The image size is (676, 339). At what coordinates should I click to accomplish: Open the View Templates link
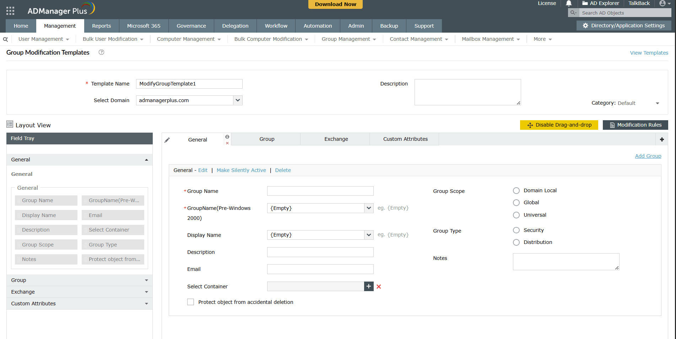649,52
